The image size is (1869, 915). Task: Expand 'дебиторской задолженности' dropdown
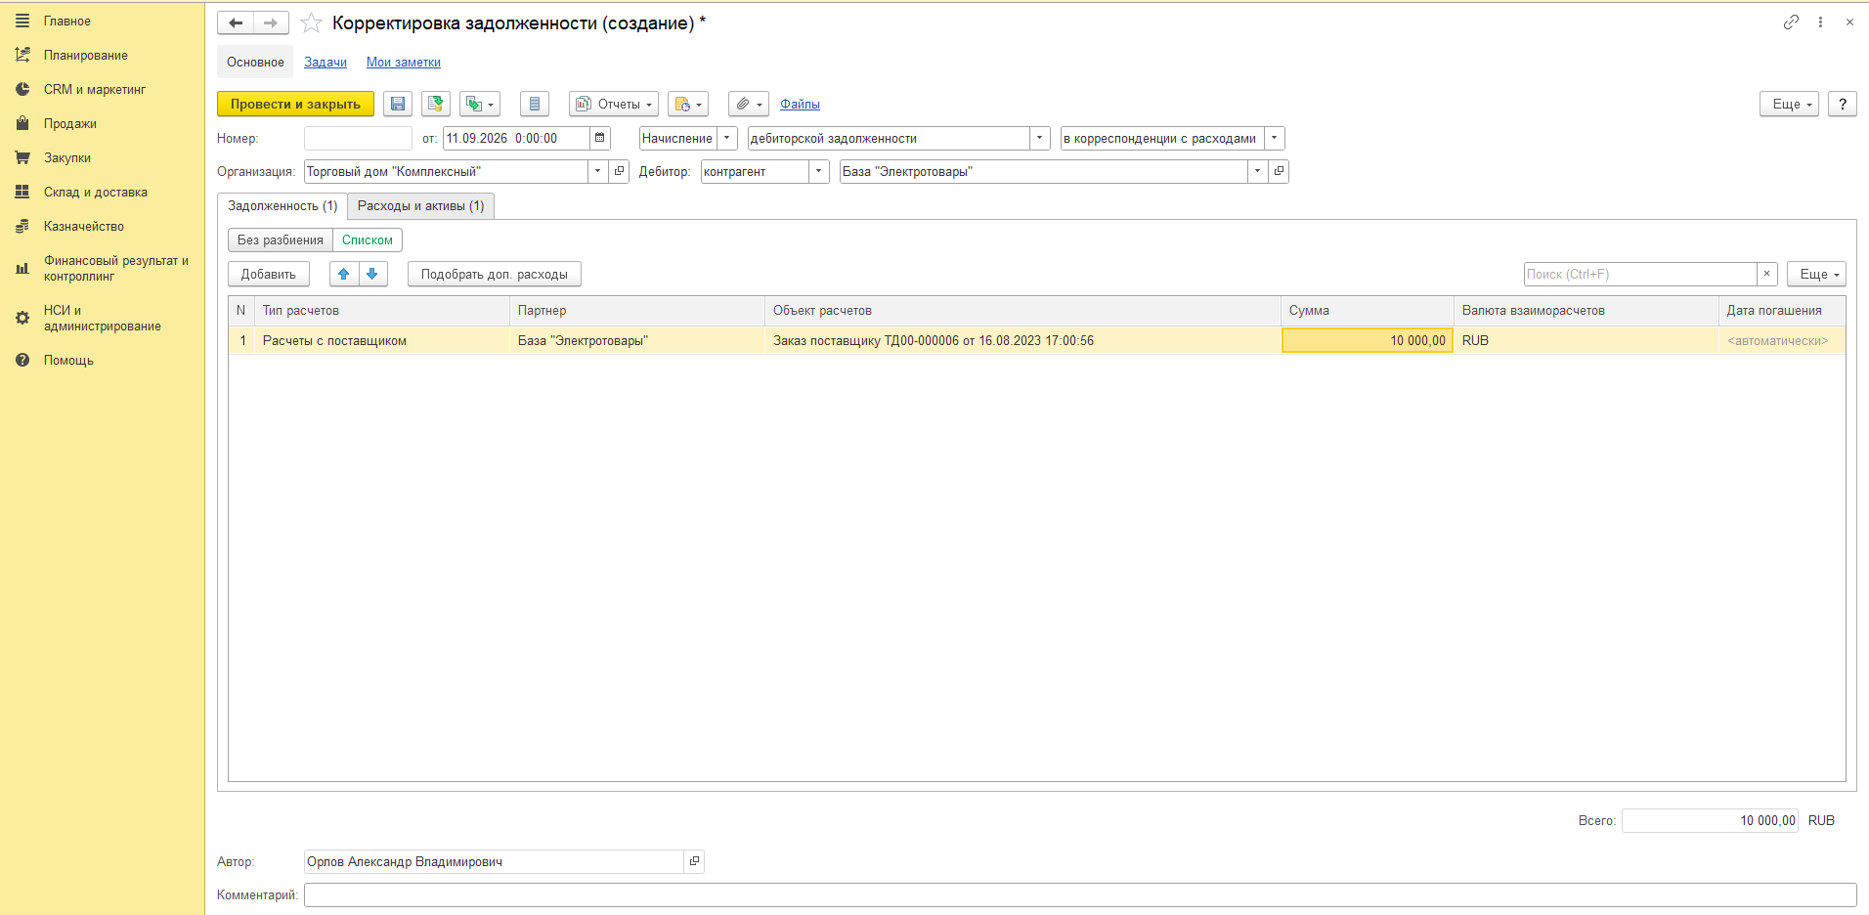(1040, 138)
